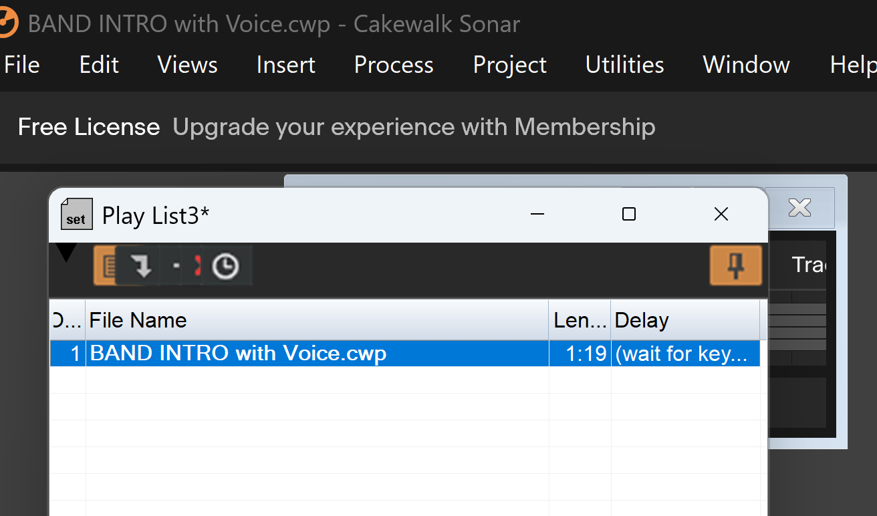Click the red bracket icon in toolbar
This screenshot has height=516, width=877.
(x=197, y=266)
